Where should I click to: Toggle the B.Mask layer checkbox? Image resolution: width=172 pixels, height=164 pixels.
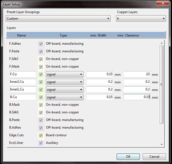[41, 105]
